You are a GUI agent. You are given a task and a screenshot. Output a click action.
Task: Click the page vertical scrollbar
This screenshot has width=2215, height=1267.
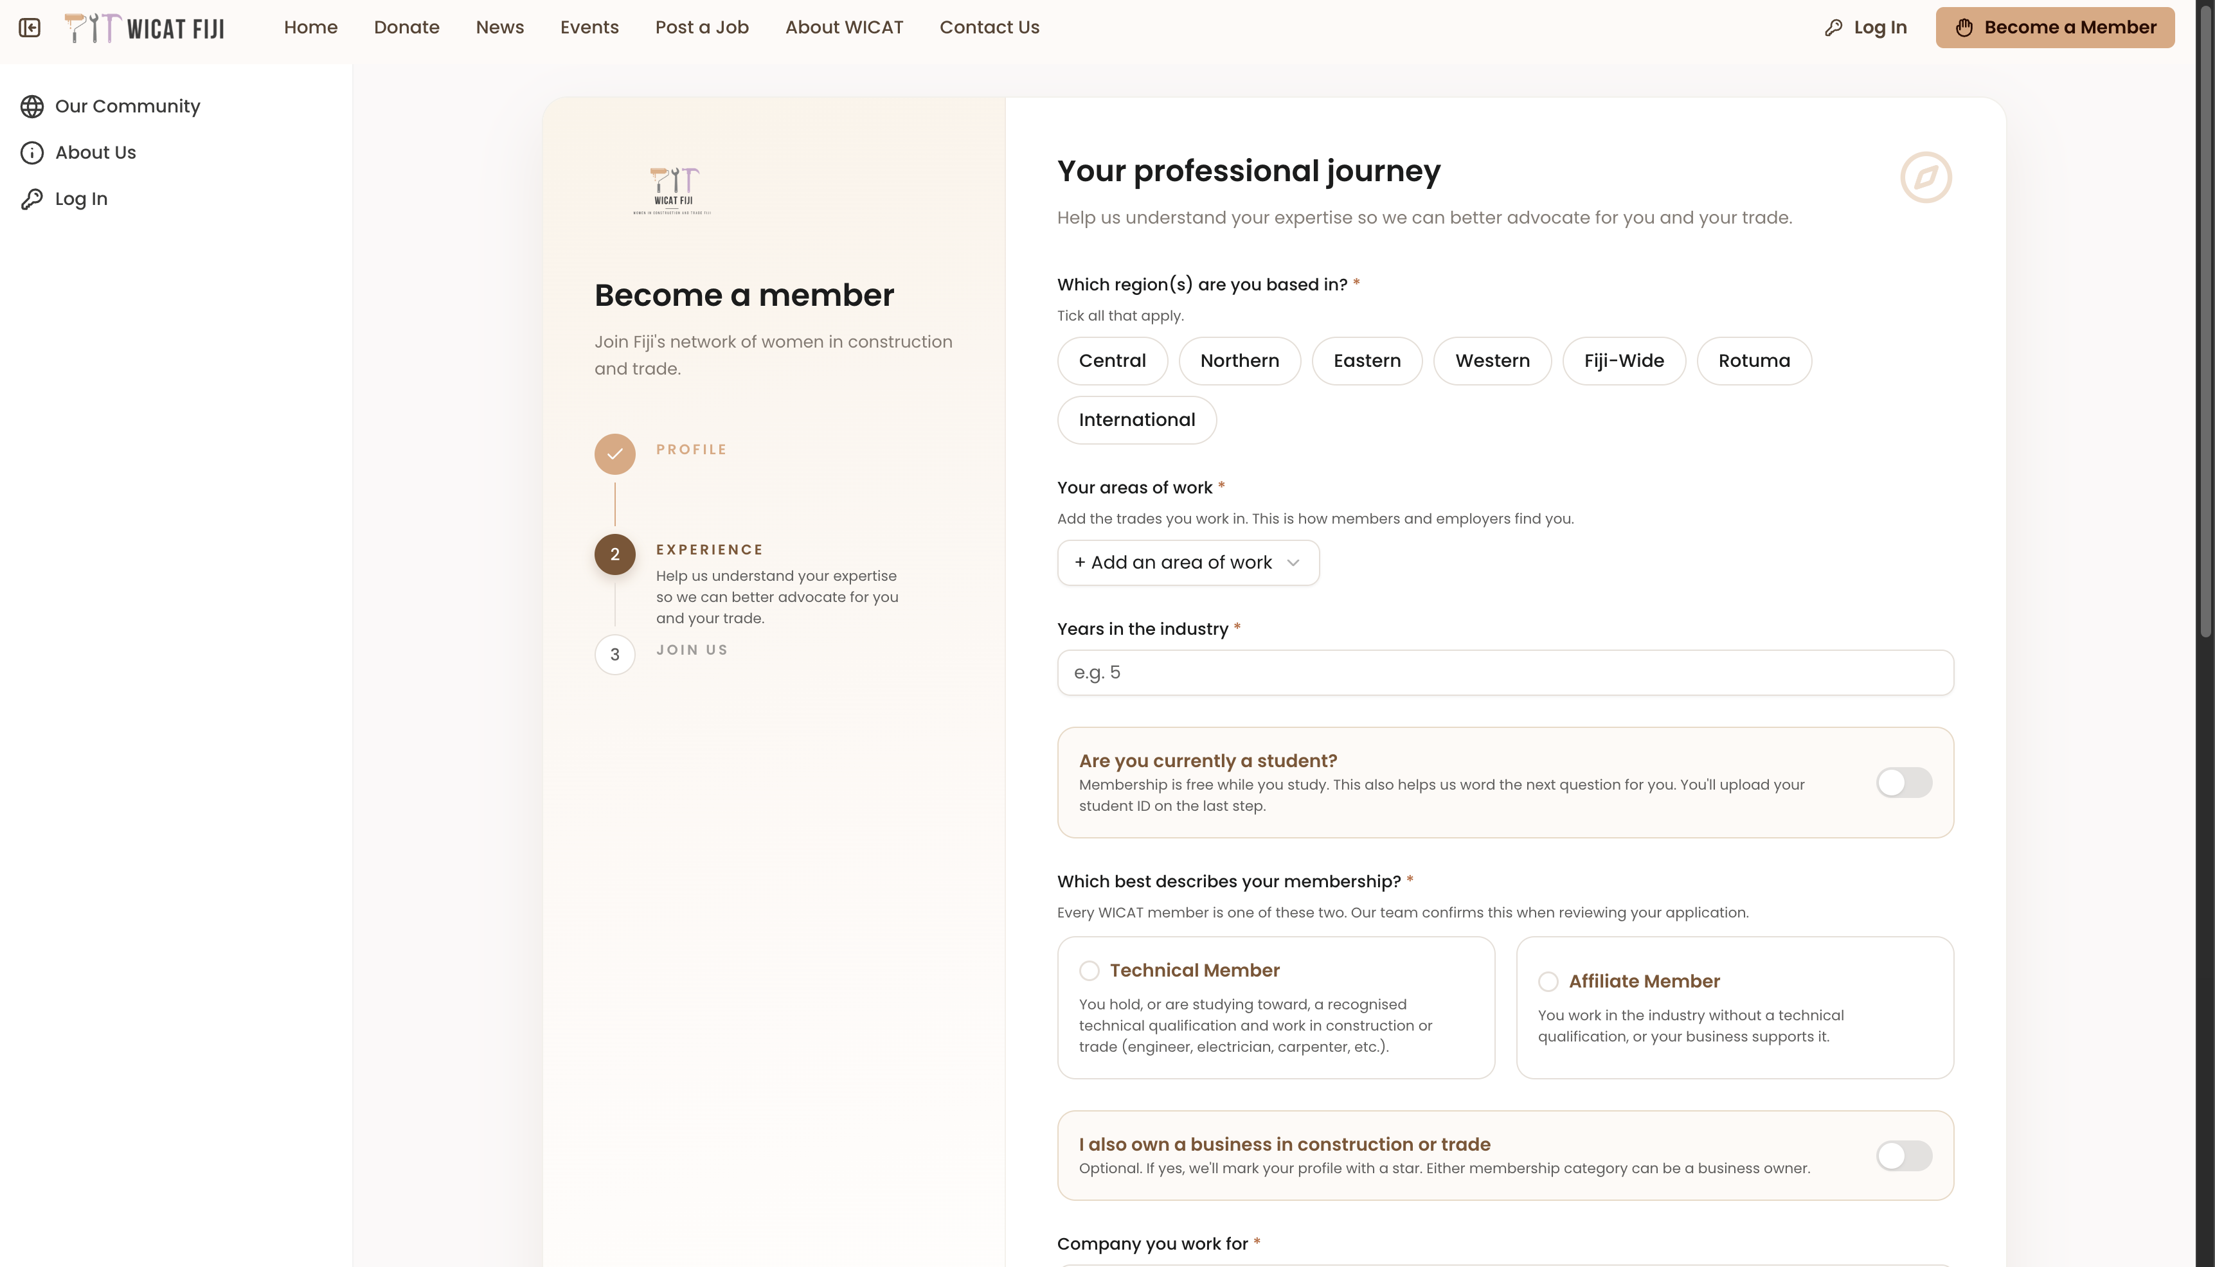[2205, 322]
